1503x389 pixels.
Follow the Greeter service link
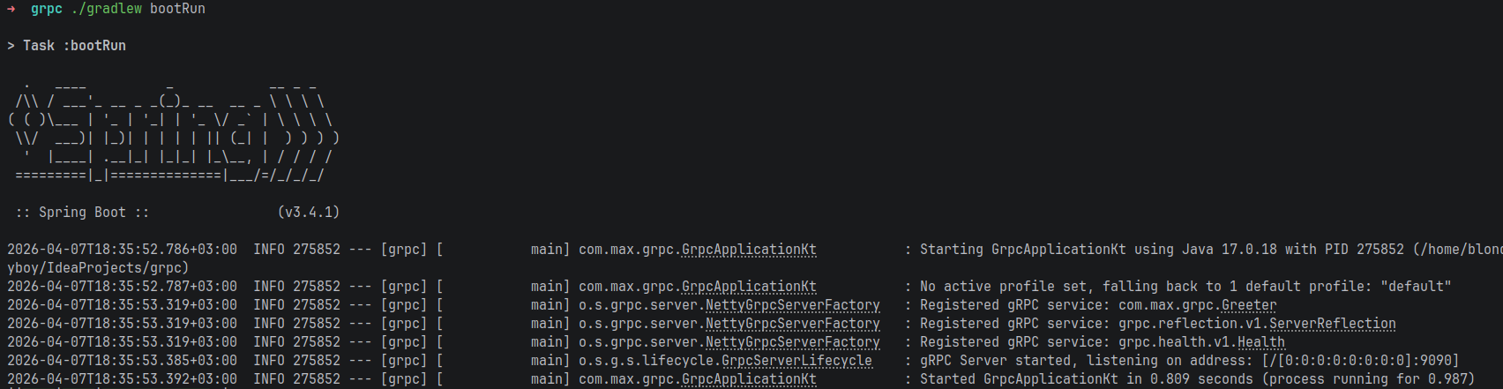(x=1248, y=305)
